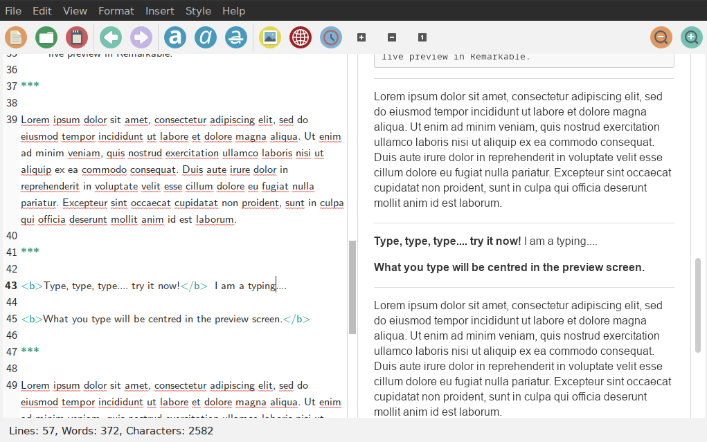
Task: Apply italic formatting icon
Action: click(x=206, y=37)
